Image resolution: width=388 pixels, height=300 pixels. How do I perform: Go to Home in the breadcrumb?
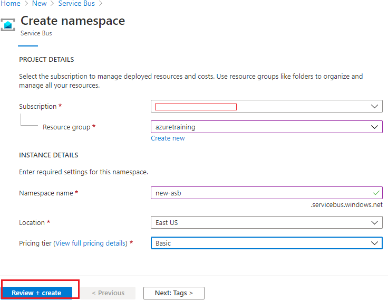pos(11,4)
